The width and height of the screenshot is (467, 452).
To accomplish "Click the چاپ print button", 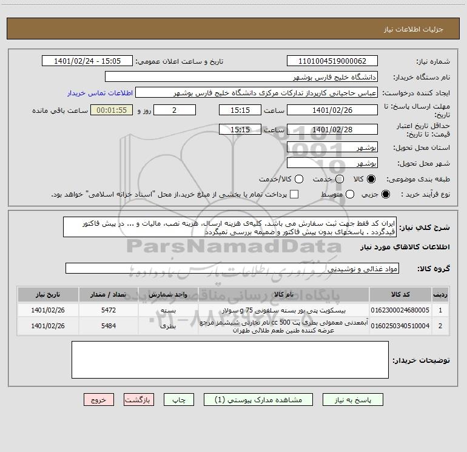I will click(x=179, y=400).
